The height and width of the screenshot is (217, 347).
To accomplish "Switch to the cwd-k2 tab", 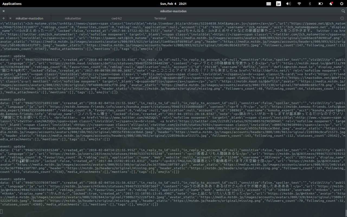I will [117, 18].
